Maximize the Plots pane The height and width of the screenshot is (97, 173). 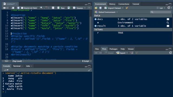pyautogui.click(x=170, y=49)
